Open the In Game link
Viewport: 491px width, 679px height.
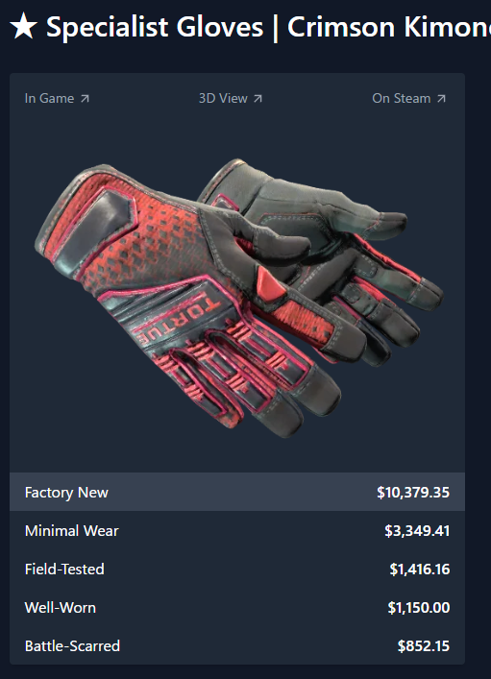tap(57, 99)
